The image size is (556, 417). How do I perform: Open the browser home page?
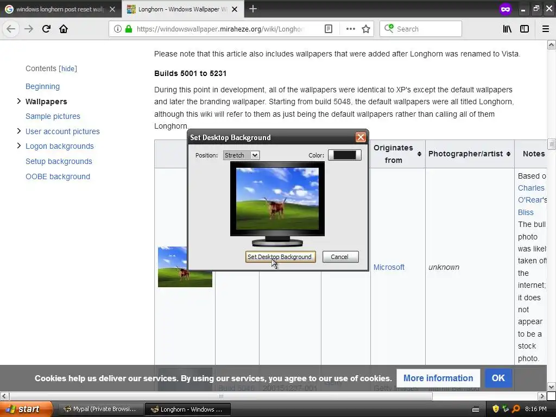pos(64,29)
